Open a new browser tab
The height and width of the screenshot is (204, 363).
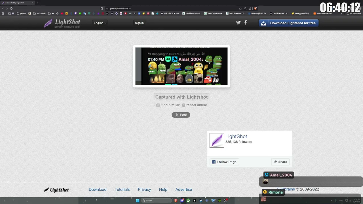[37, 3]
